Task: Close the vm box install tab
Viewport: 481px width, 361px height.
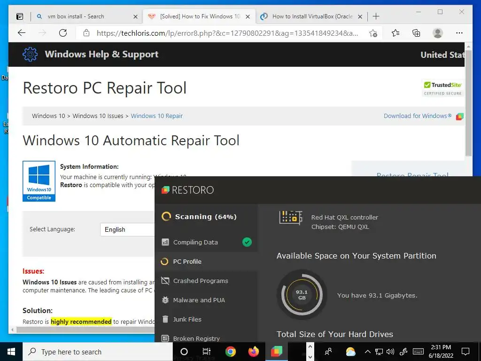Action: point(135,16)
